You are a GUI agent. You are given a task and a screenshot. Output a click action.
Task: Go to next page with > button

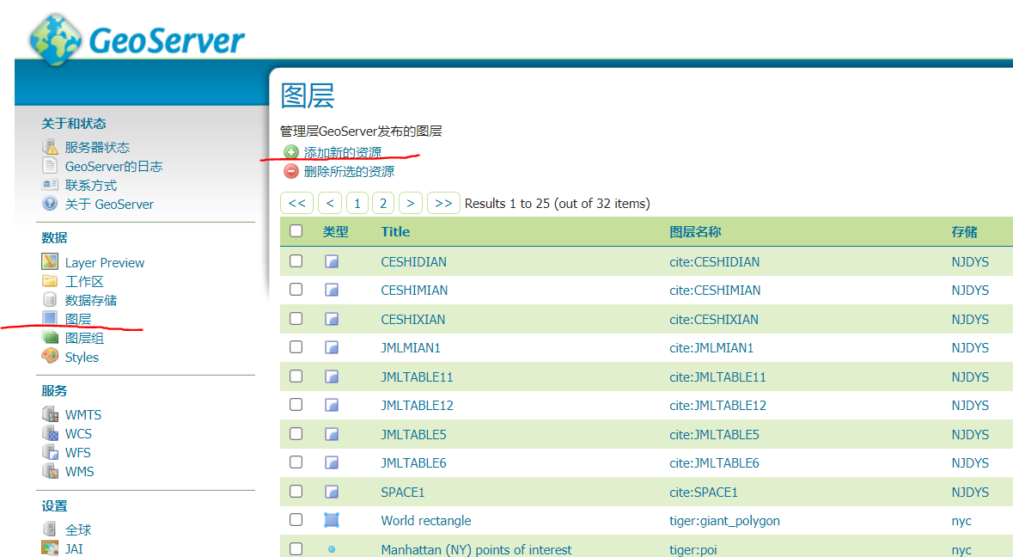click(x=412, y=203)
